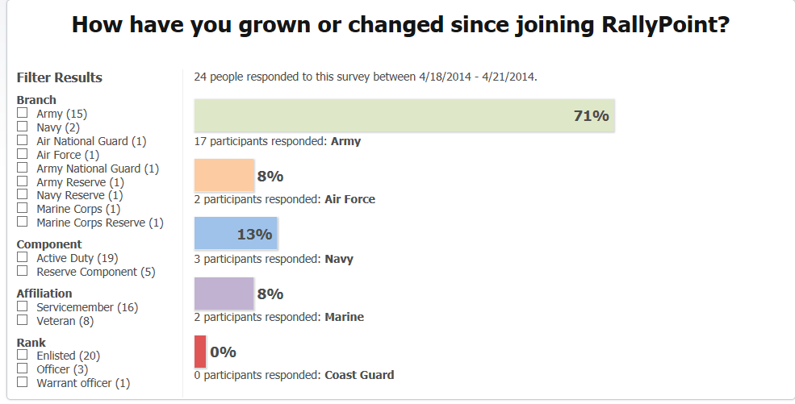Filter results by Active Duty component
Image resolution: width=795 pixels, height=404 pixels.
click(x=23, y=257)
